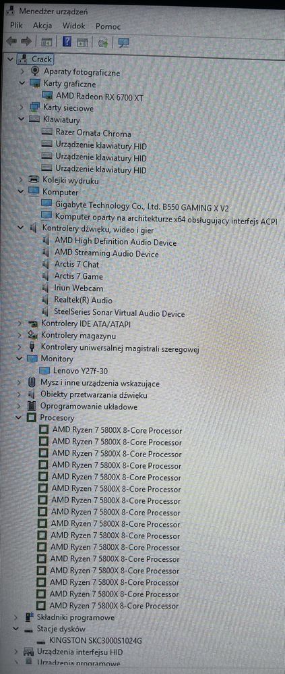Select the Oprogramowanie układowe firmware icon

[x=31, y=405]
